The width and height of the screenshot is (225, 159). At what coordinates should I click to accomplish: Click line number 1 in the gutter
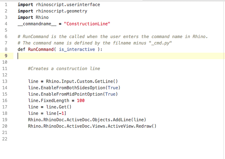coord(6,5)
